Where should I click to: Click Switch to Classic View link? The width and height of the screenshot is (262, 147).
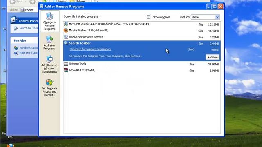(x=29, y=28)
